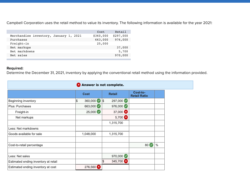
Task: Click red X beside retail 37,000
Action: (x=126, y=112)
